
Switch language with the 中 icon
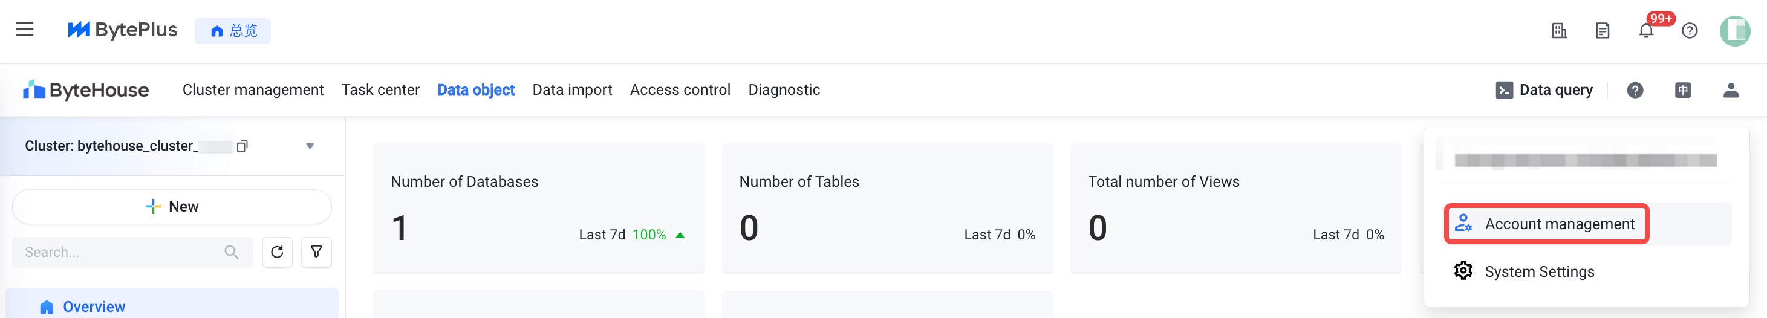(1682, 91)
